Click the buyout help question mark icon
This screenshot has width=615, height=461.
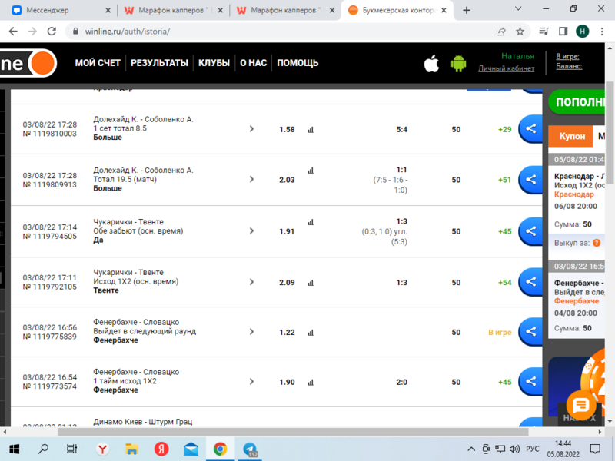(597, 243)
